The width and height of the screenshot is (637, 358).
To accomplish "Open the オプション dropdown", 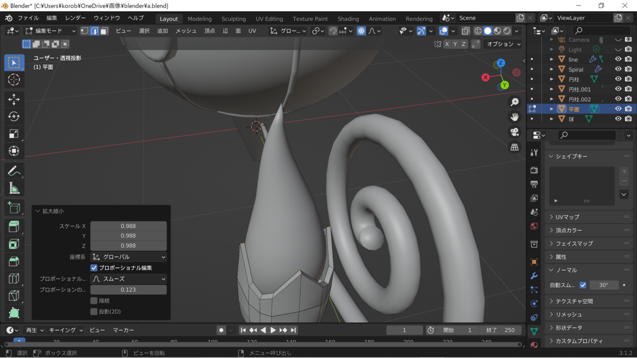I will (x=504, y=44).
